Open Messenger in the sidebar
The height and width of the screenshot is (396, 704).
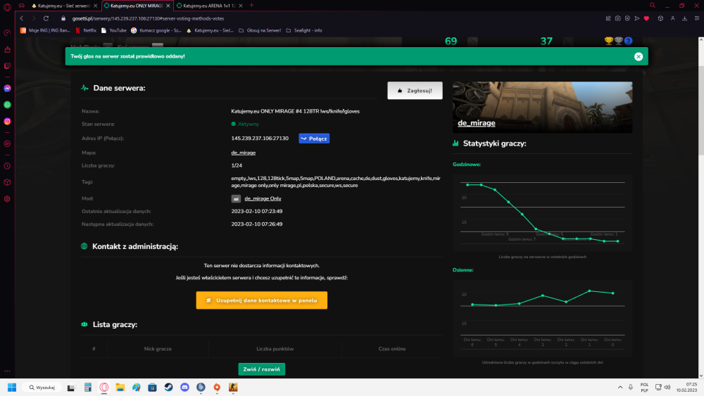tap(7, 89)
